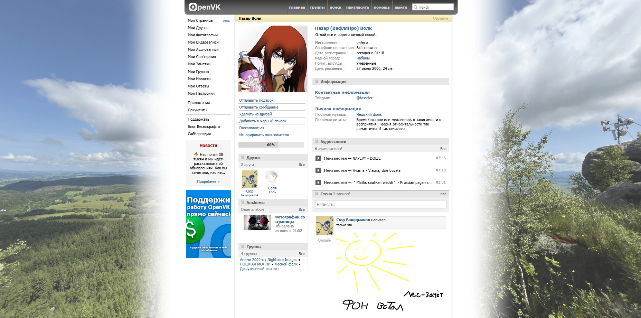Open hometown link Чабаны
This screenshot has width=641, height=318.
363,58
